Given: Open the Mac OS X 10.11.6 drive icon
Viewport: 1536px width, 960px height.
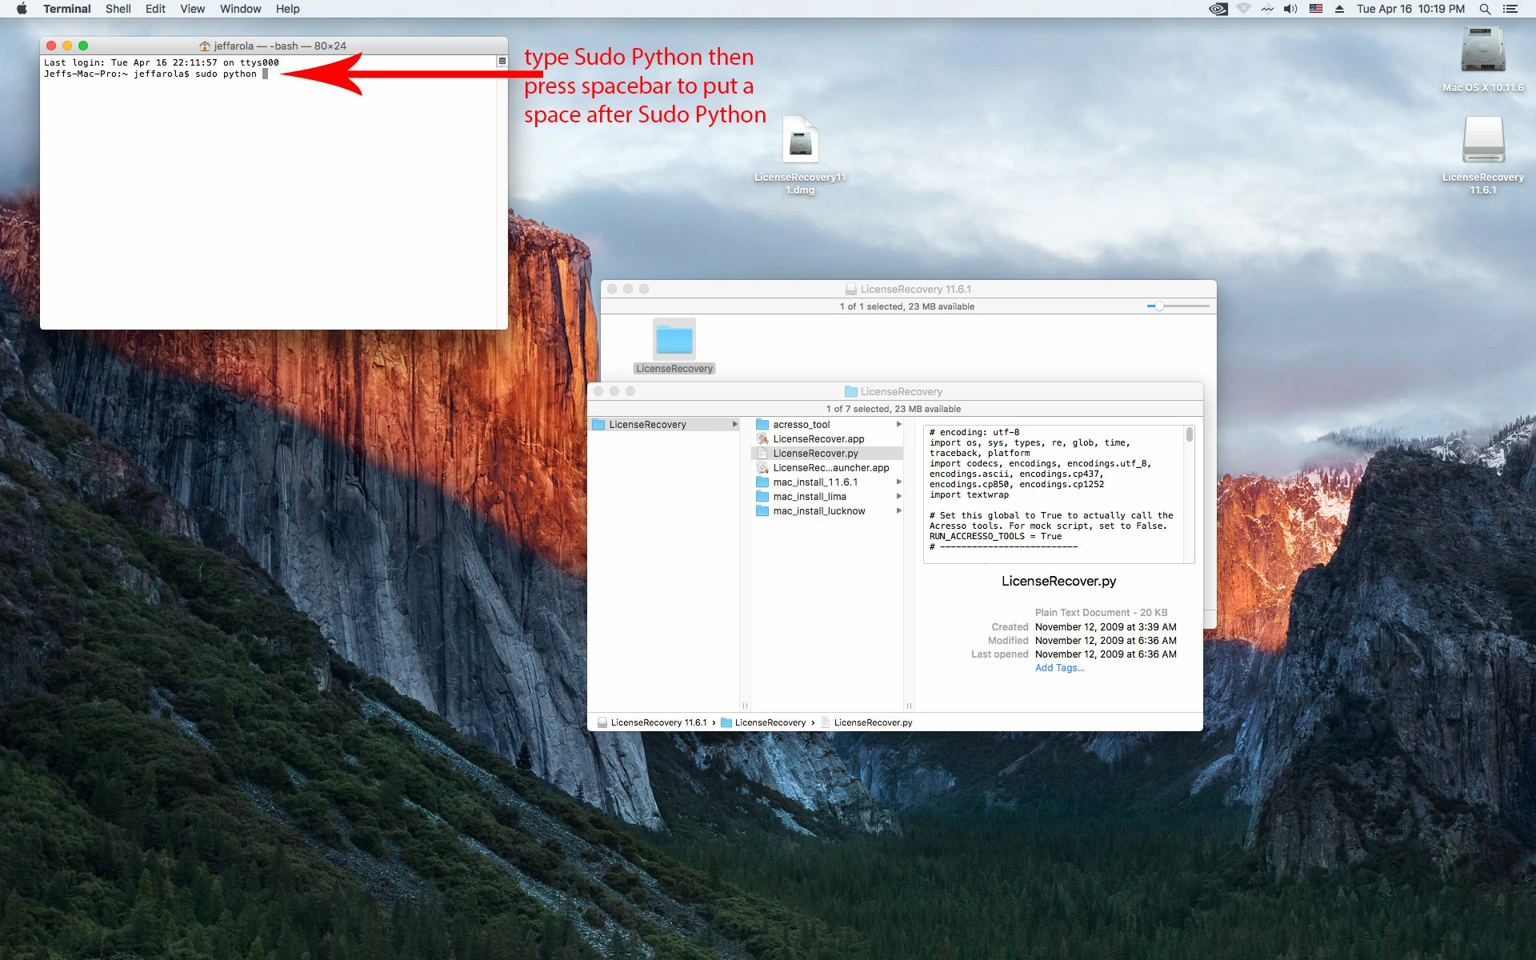Looking at the screenshot, I should pos(1482,51).
